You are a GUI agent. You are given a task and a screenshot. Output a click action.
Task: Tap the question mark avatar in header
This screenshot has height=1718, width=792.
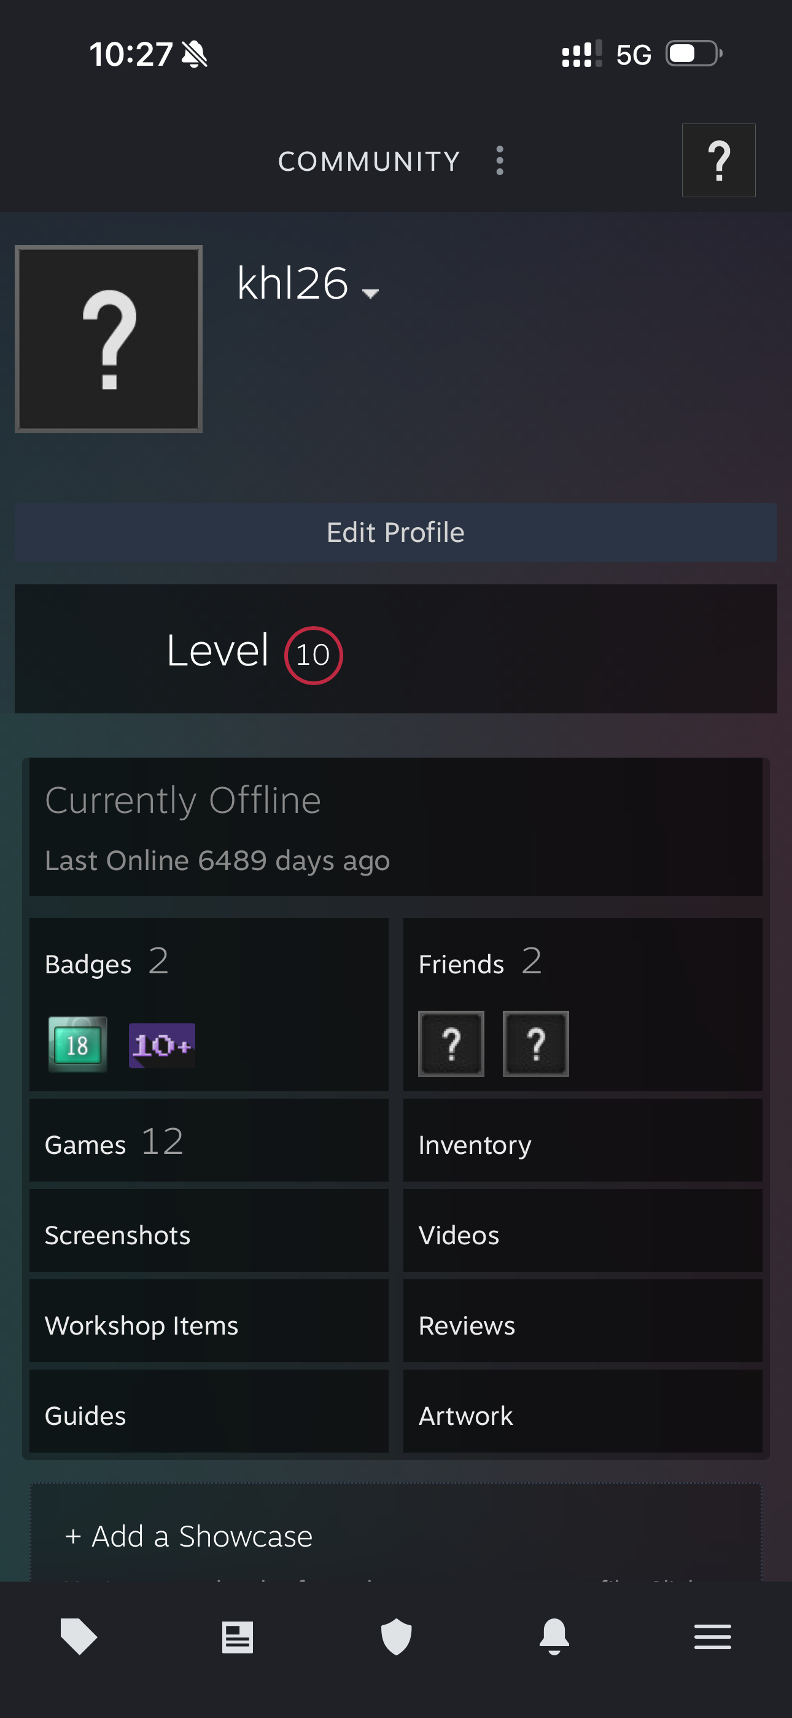click(x=718, y=161)
